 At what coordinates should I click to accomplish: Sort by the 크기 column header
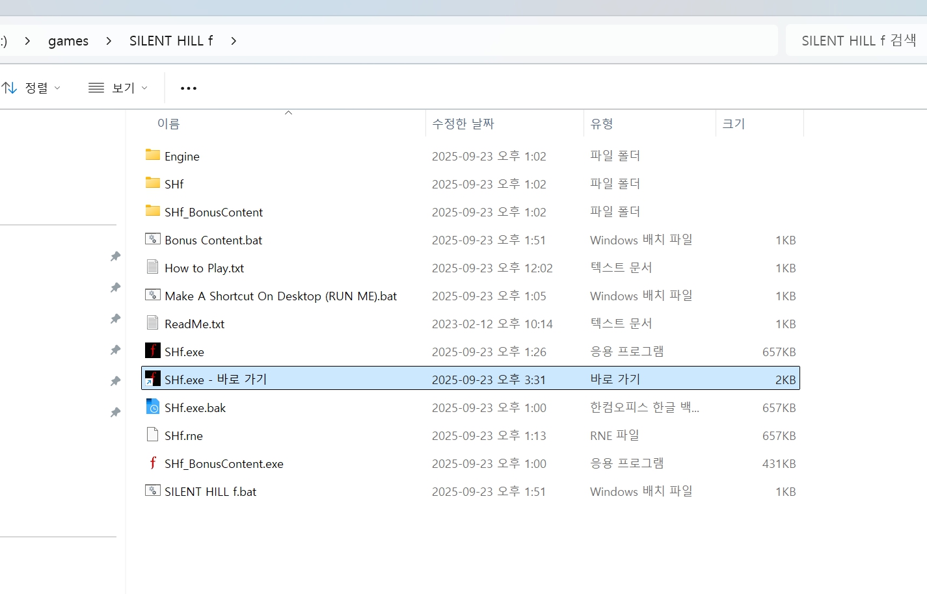[x=733, y=123]
